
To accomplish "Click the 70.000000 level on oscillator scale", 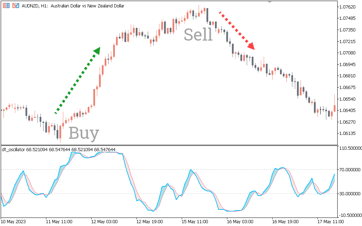I will coord(349,170).
